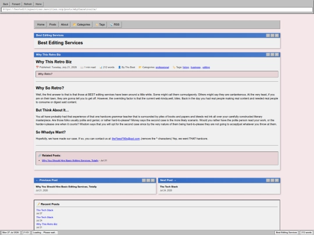Open Tags in the navigation bar
Viewport: 314px width, 235px height.
tap(100, 24)
